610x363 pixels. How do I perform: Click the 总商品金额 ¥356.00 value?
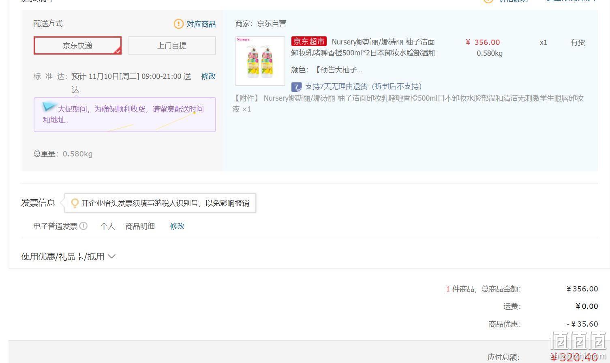coord(582,289)
